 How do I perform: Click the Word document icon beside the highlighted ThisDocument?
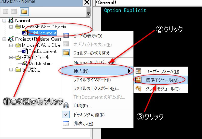(24, 33)
